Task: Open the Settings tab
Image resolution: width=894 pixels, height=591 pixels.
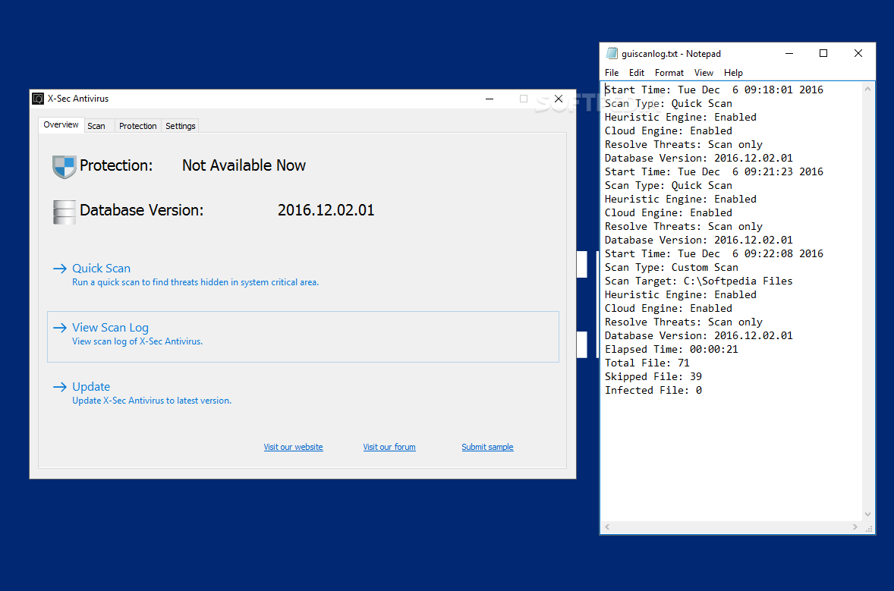Action: (x=180, y=126)
